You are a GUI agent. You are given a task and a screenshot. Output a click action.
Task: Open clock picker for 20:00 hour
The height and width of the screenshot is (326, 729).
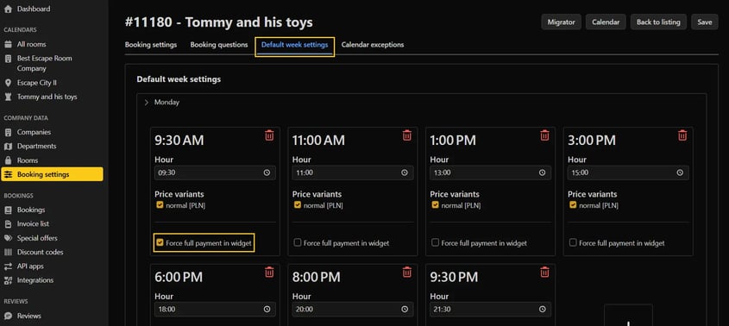[405, 310]
